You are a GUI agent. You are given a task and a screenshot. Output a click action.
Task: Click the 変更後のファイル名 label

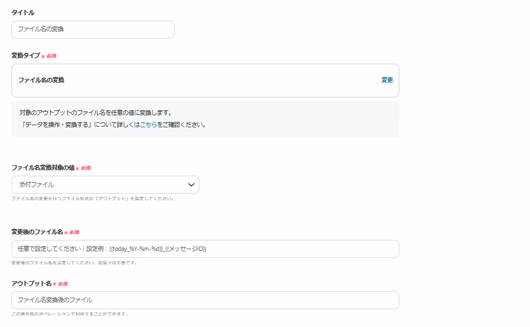pos(37,232)
